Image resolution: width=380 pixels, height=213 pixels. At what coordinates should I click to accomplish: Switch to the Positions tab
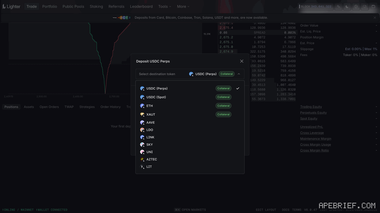[11, 107]
